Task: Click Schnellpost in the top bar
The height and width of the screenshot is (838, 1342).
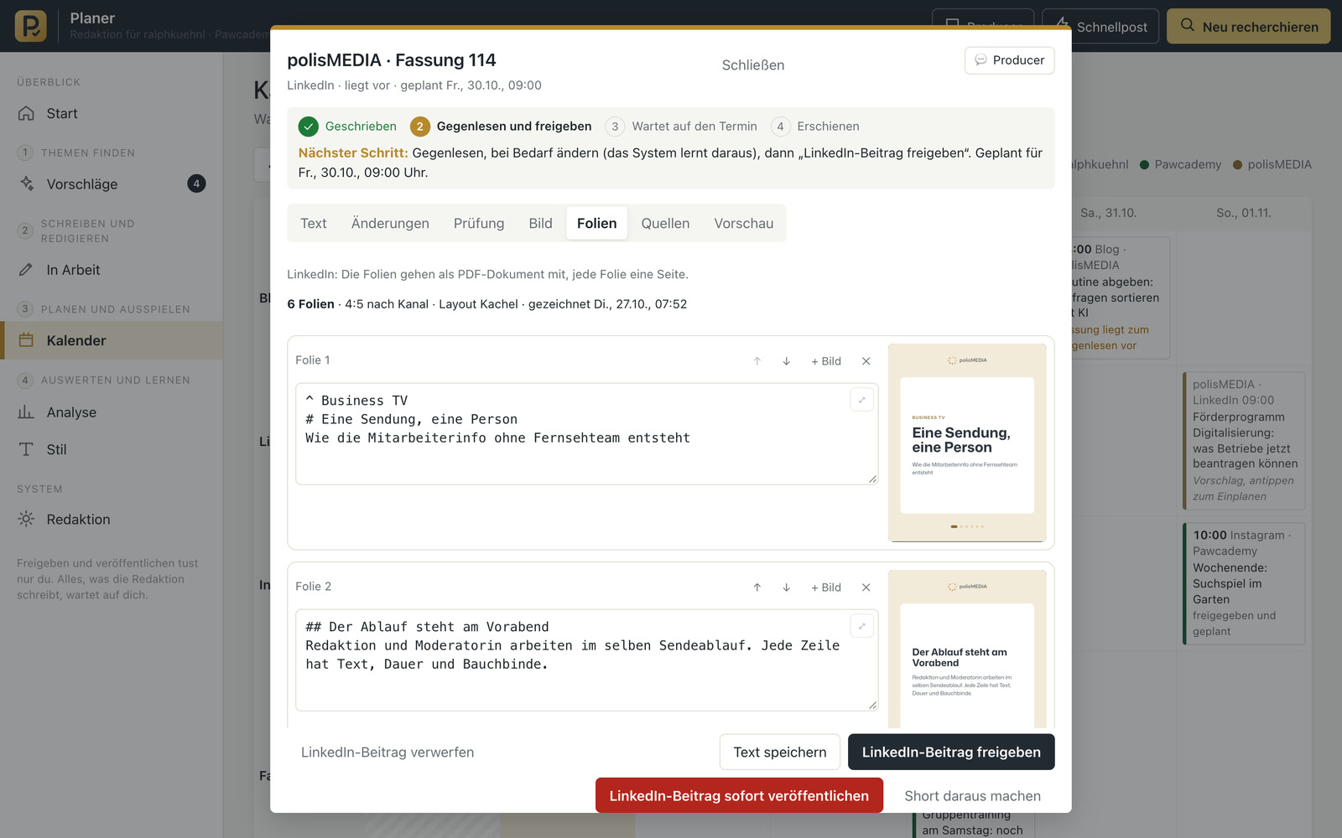Action: 1100,26
